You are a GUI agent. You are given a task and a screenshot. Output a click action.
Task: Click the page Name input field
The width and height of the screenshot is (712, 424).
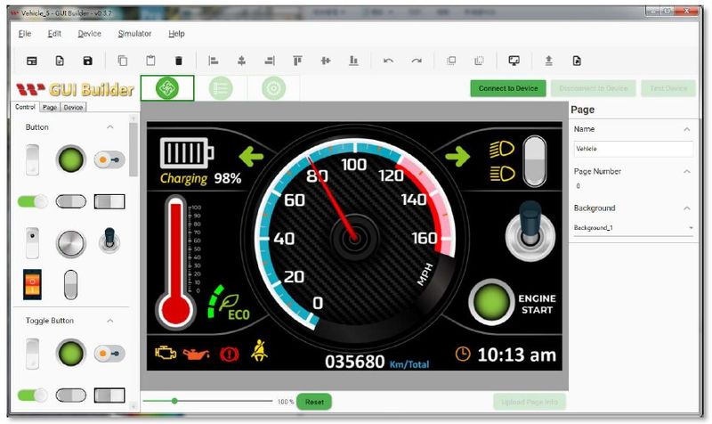(x=633, y=149)
